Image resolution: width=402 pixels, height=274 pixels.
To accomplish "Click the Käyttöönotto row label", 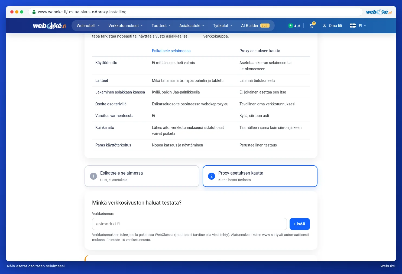I will coord(106,63).
